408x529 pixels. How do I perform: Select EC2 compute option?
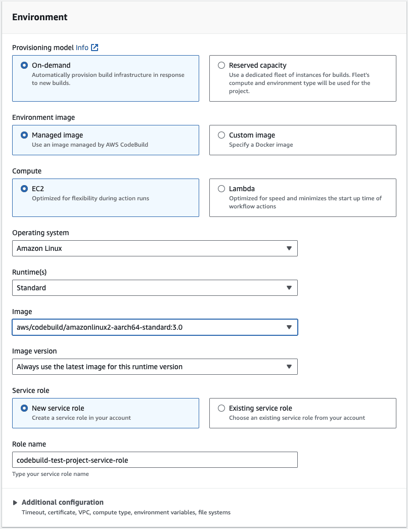pyautogui.click(x=24, y=189)
